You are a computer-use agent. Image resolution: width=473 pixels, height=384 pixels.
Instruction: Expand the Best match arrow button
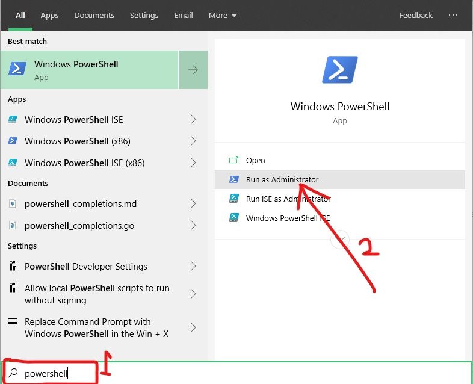[x=193, y=70]
